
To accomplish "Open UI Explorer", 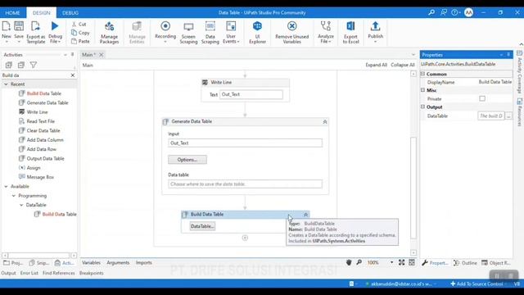I will (x=257, y=32).
